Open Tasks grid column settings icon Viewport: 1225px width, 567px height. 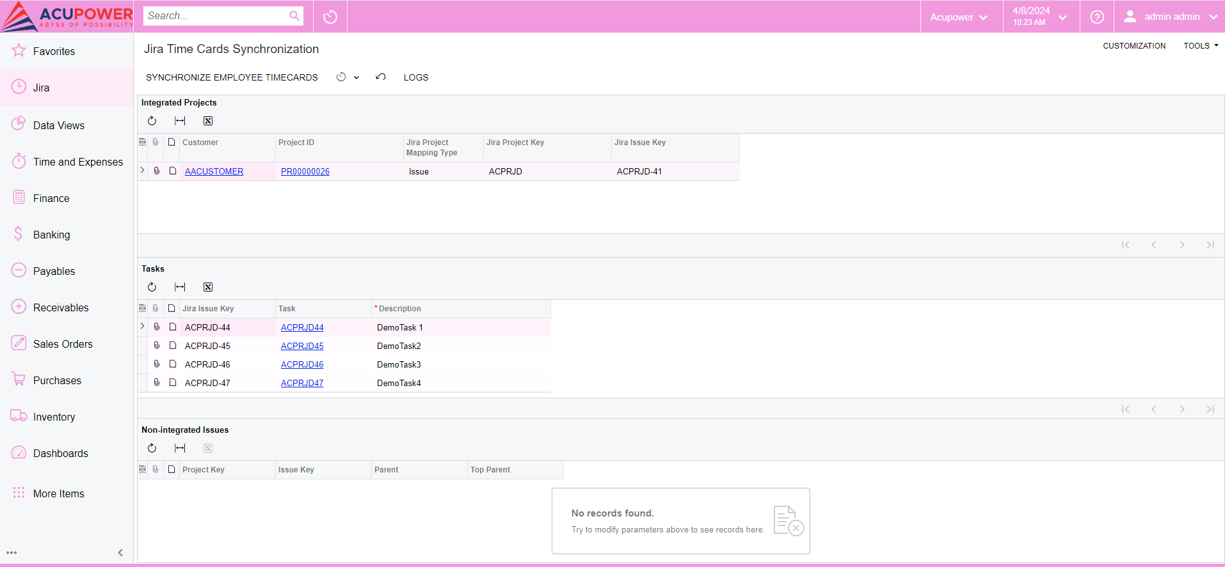pos(142,308)
